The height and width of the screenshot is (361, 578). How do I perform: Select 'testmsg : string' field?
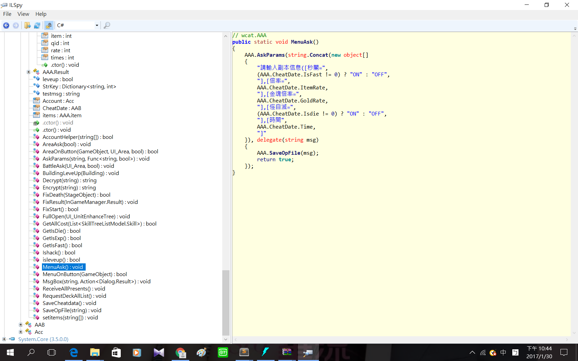click(61, 94)
